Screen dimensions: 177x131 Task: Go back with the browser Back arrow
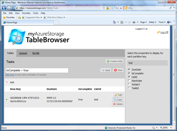click(4, 8)
